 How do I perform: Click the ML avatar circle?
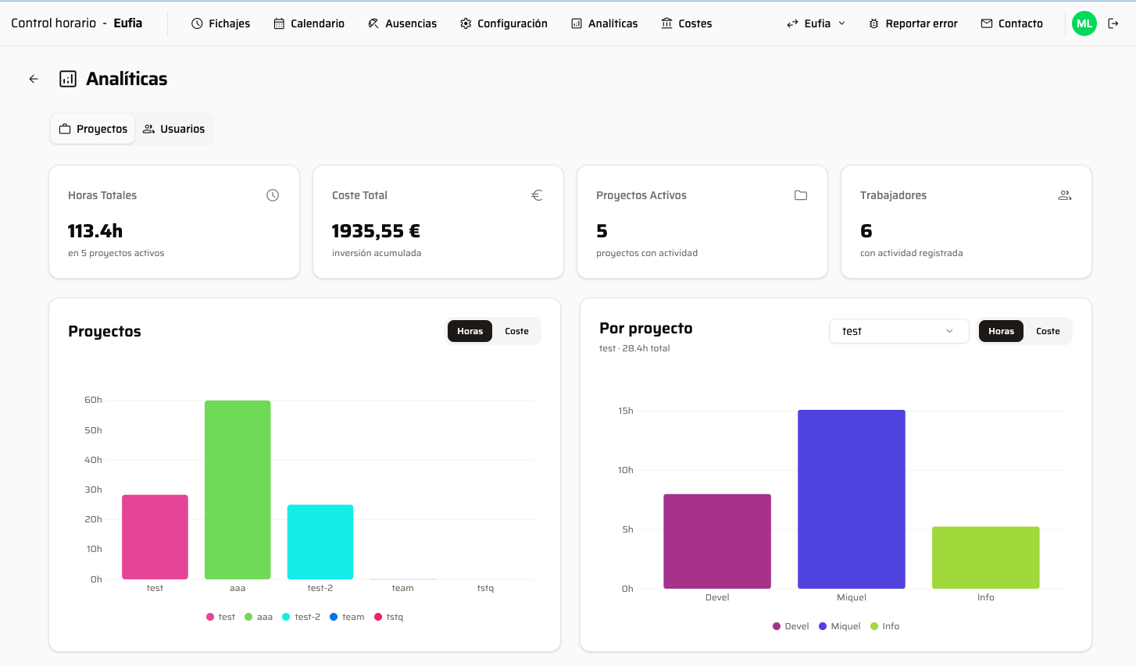click(x=1084, y=23)
